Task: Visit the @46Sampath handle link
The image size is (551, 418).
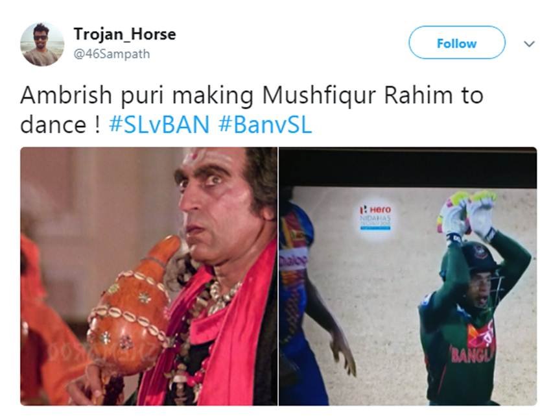Action: pyautogui.click(x=111, y=54)
